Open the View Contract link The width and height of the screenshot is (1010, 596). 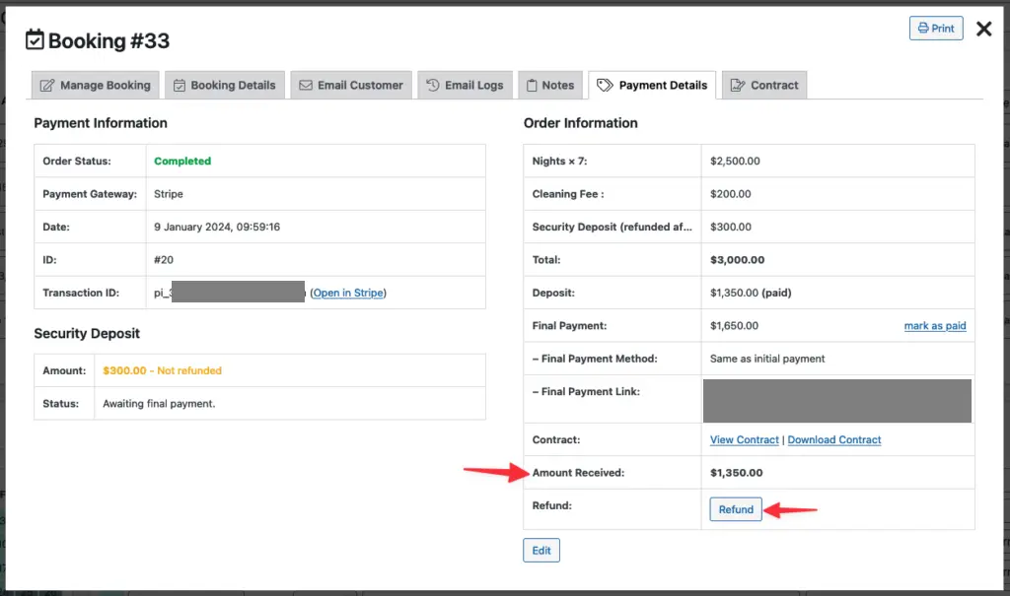pyautogui.click(x=744, y=440)
